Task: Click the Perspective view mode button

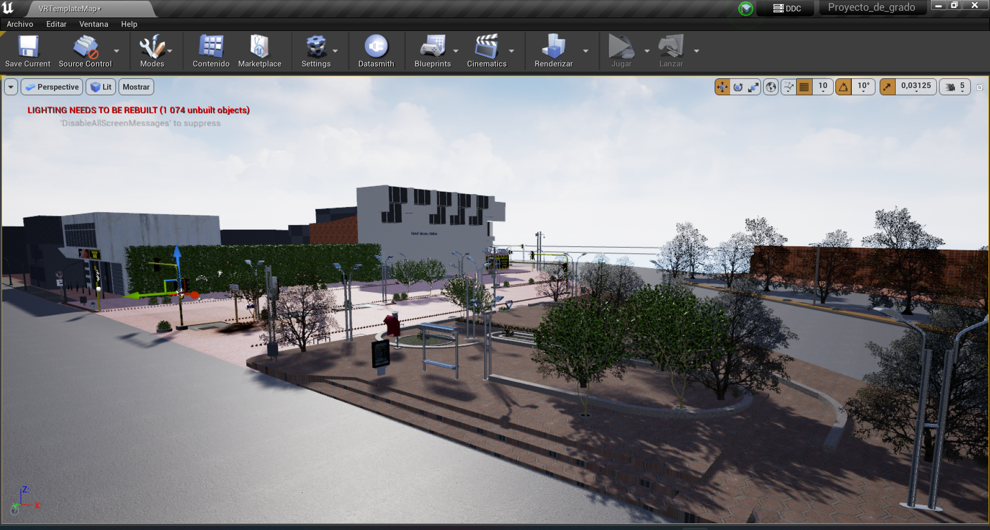Action: point(52,87)
